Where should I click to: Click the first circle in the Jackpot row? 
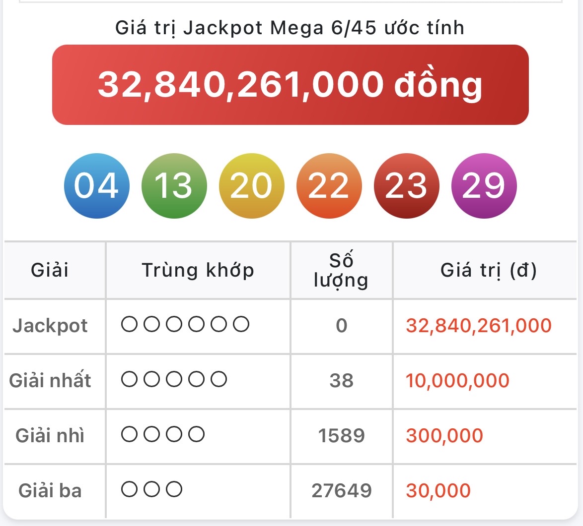pyautogui.click(x=129, y=325)
